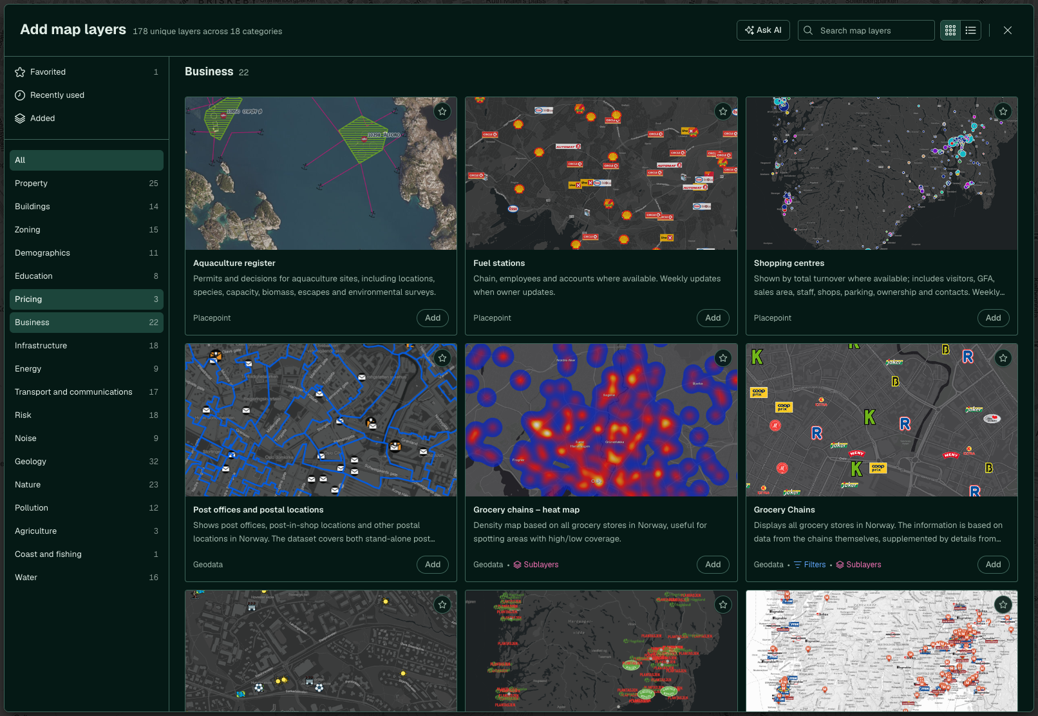This screenshot has width=1038, height=716.
Task: Select Coast and fishing category
Action: coord(86,554)
